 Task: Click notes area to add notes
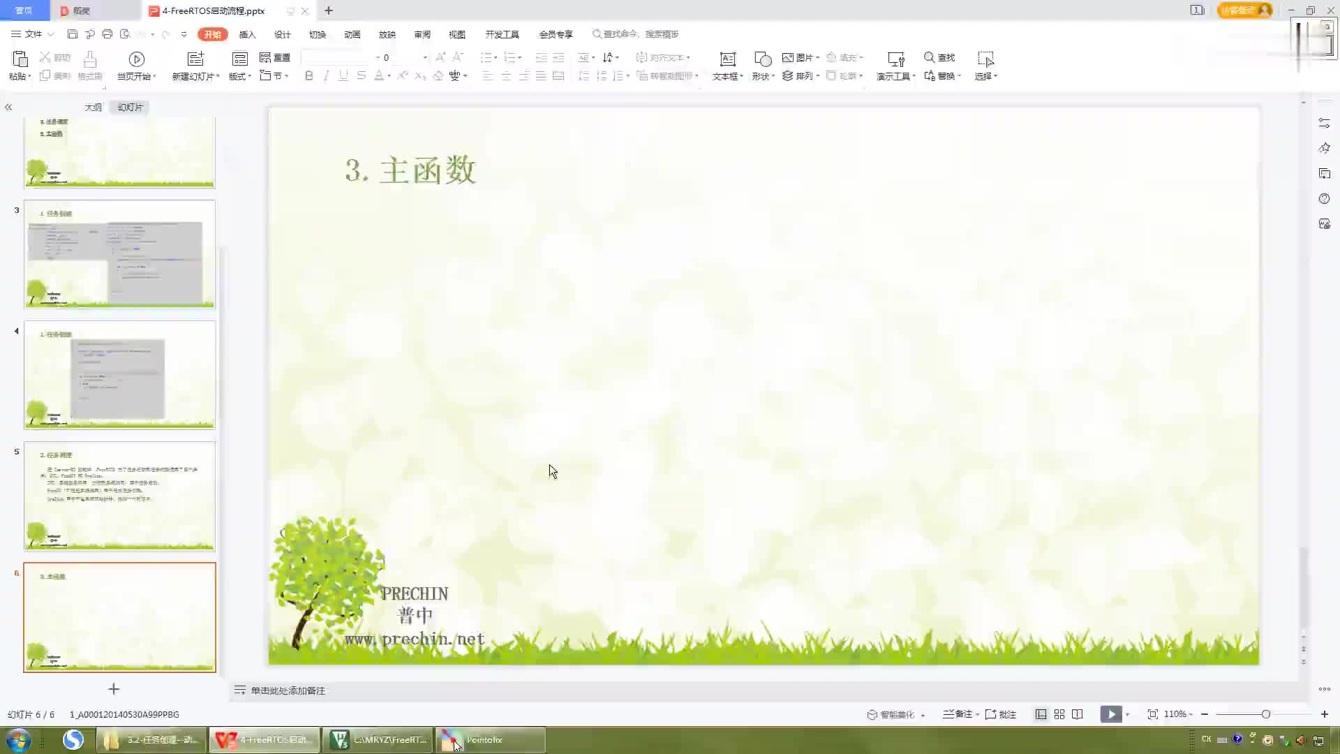(288, 690)
